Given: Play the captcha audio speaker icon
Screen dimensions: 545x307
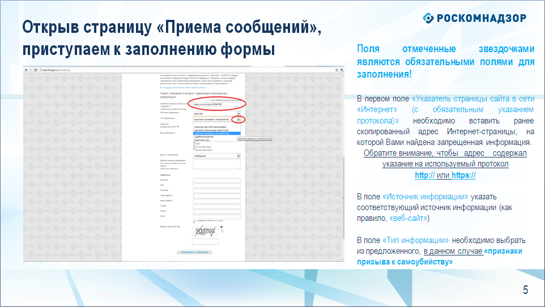Looking at the screenshot, I should tap(222, 227).
